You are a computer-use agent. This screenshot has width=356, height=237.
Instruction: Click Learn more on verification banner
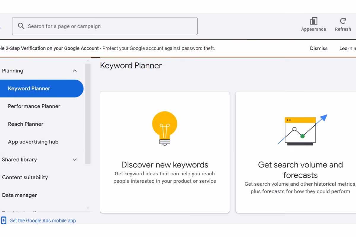pos(348,48)
